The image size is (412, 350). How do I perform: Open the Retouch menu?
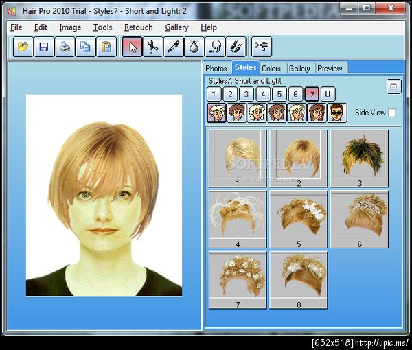[x=139, y=27]
